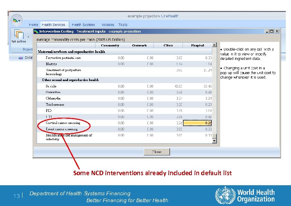Click the scrollbar down arrow in the table
The width and height of the screenshot is (291, 206).
(x=215, y=140)
